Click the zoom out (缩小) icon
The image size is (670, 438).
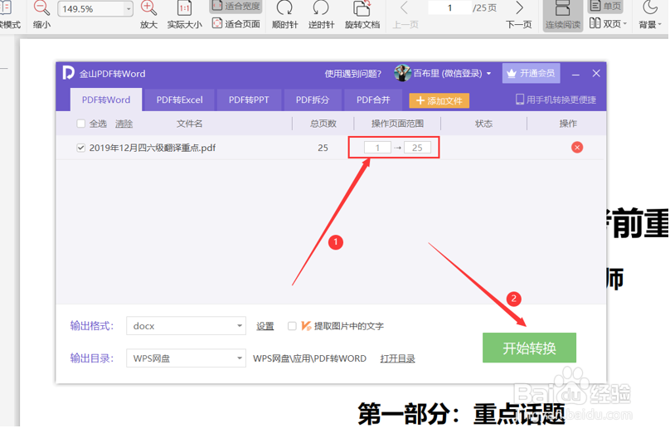41,8
